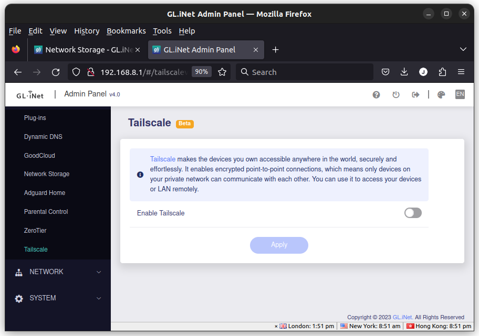
Task: Click the SYSTEM section gear icon
Action: click(19, 298)
